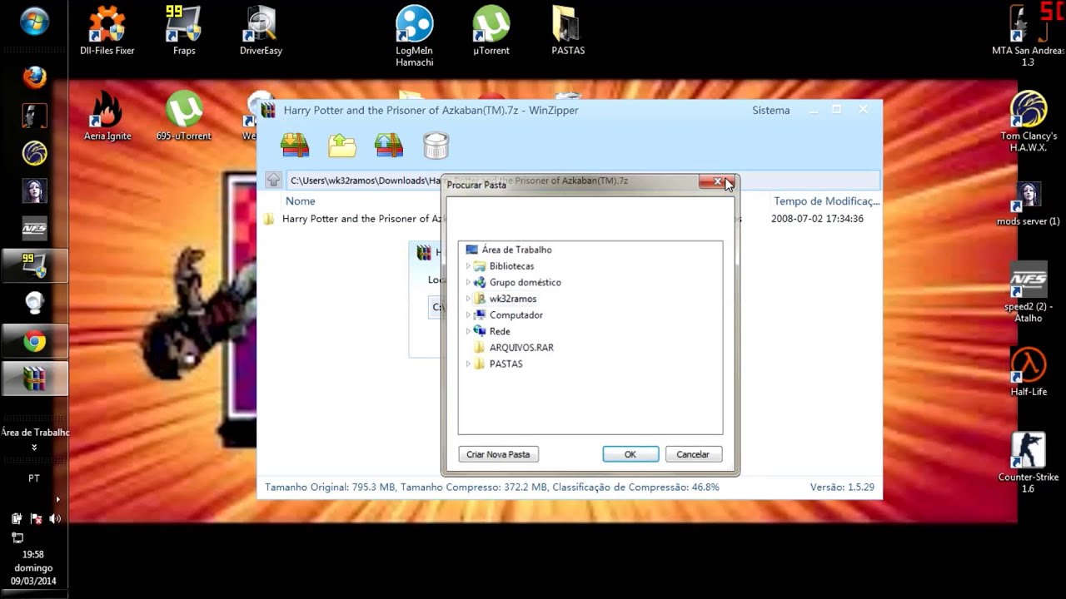
Task: Confirm with the OK button
Action: [630, 454]
